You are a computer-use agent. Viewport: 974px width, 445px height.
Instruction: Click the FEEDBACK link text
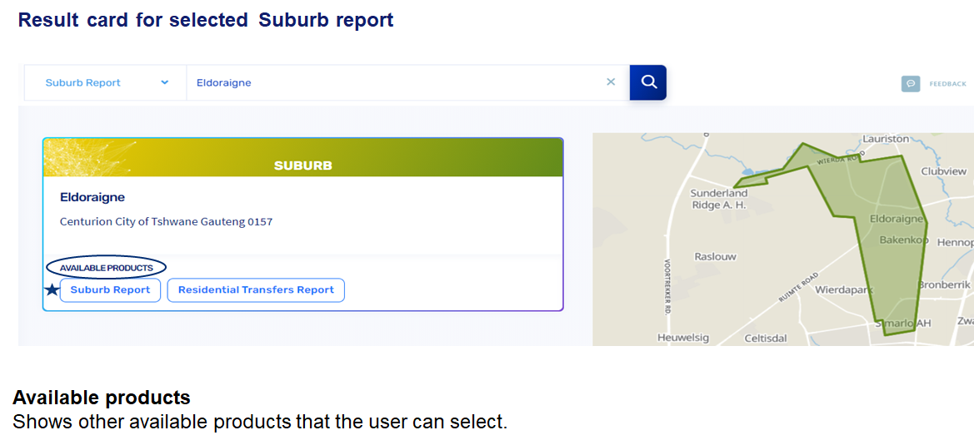(x=948, y=84)
